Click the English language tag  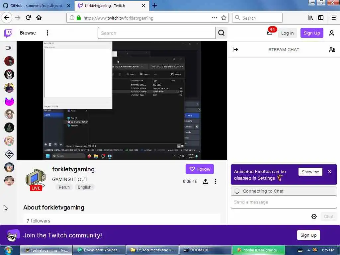tap(85, 187)
